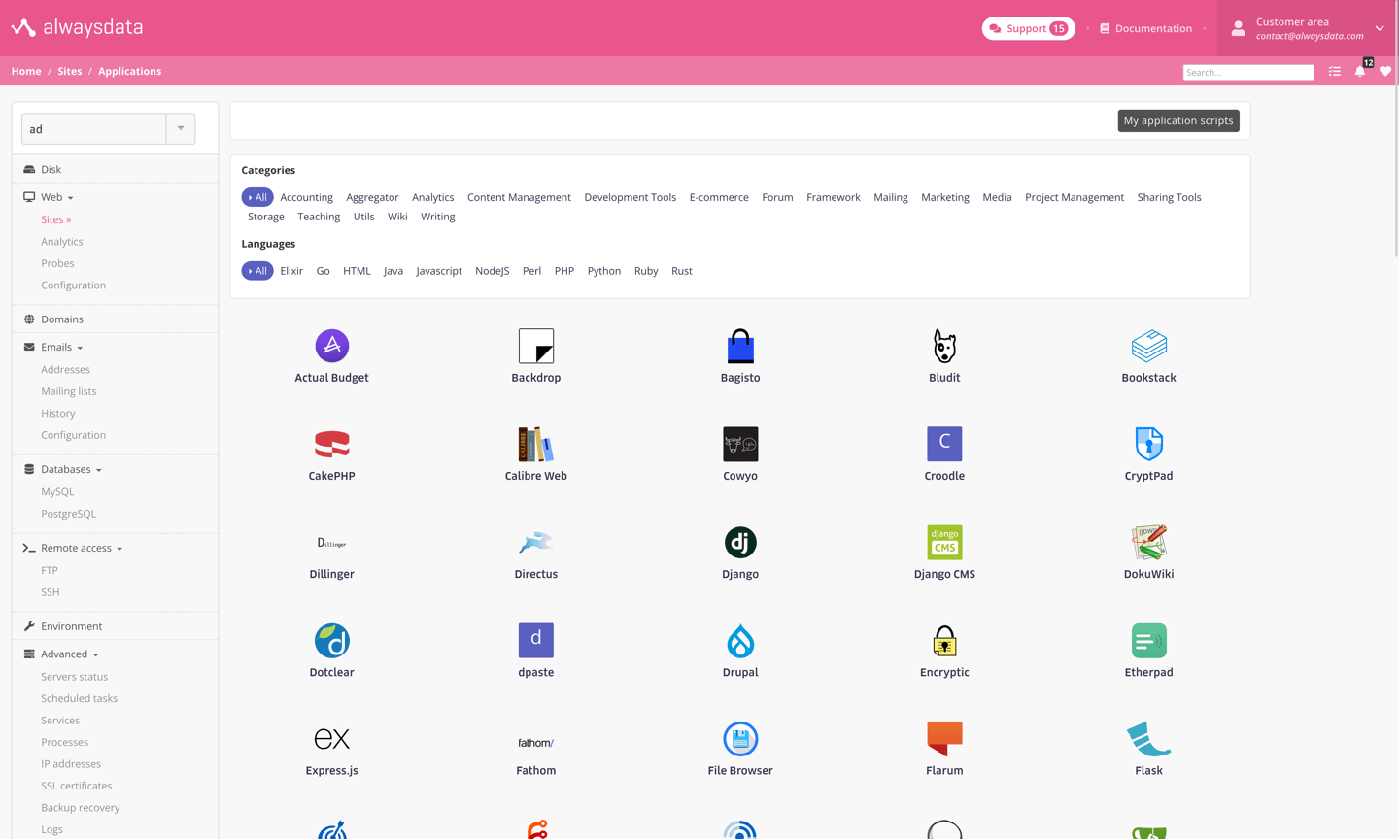Image resolution: width=1399 pixels, height=839 pixels.
Task: Filter by E-commerce category
Action: 719,197
